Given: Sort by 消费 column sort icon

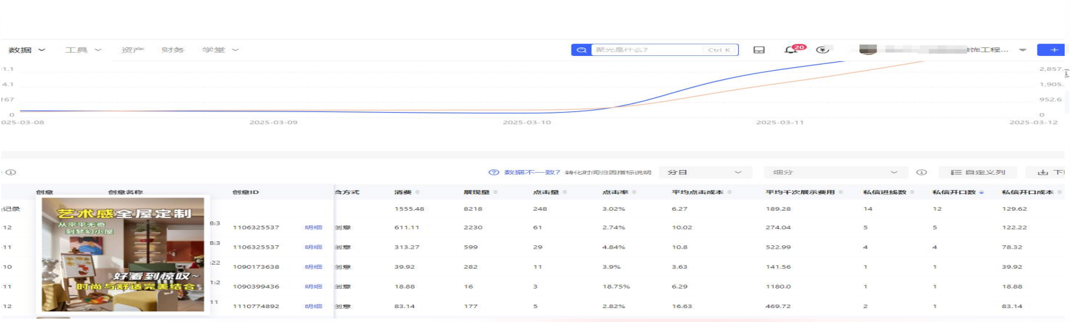Looking at the screenshot, I should tap(418, 192).
